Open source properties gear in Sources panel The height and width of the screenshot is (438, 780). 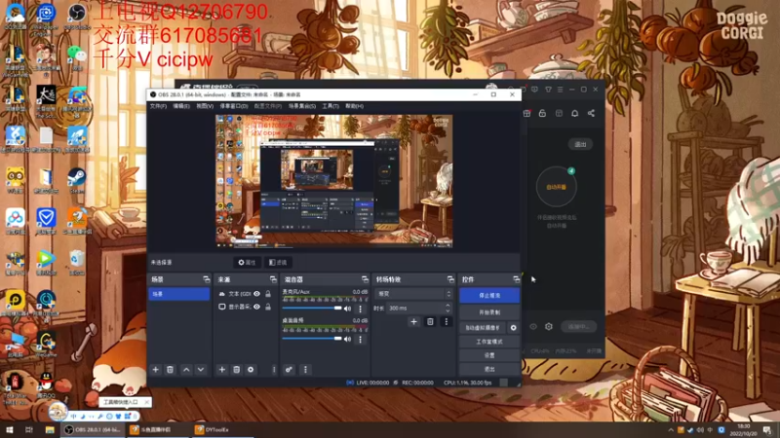pos(251,370)
